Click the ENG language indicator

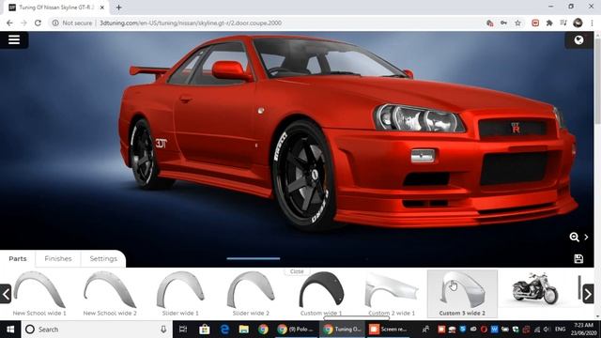pyautogui.click(x=560, y=330)
